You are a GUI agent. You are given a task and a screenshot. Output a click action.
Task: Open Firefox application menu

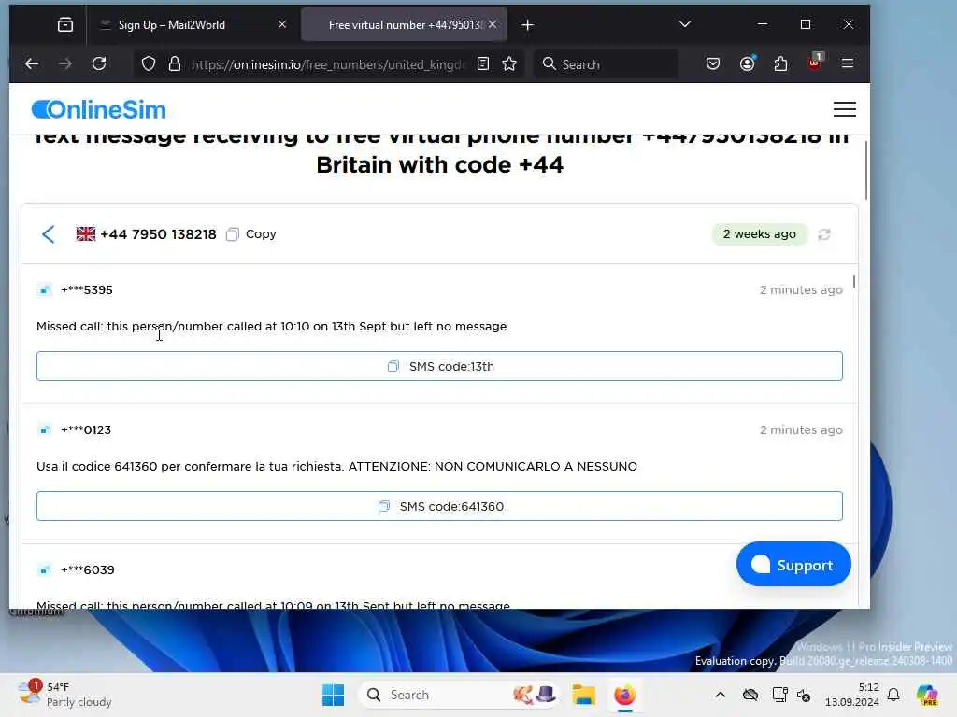pyautogui.click(x=847, y=63)
